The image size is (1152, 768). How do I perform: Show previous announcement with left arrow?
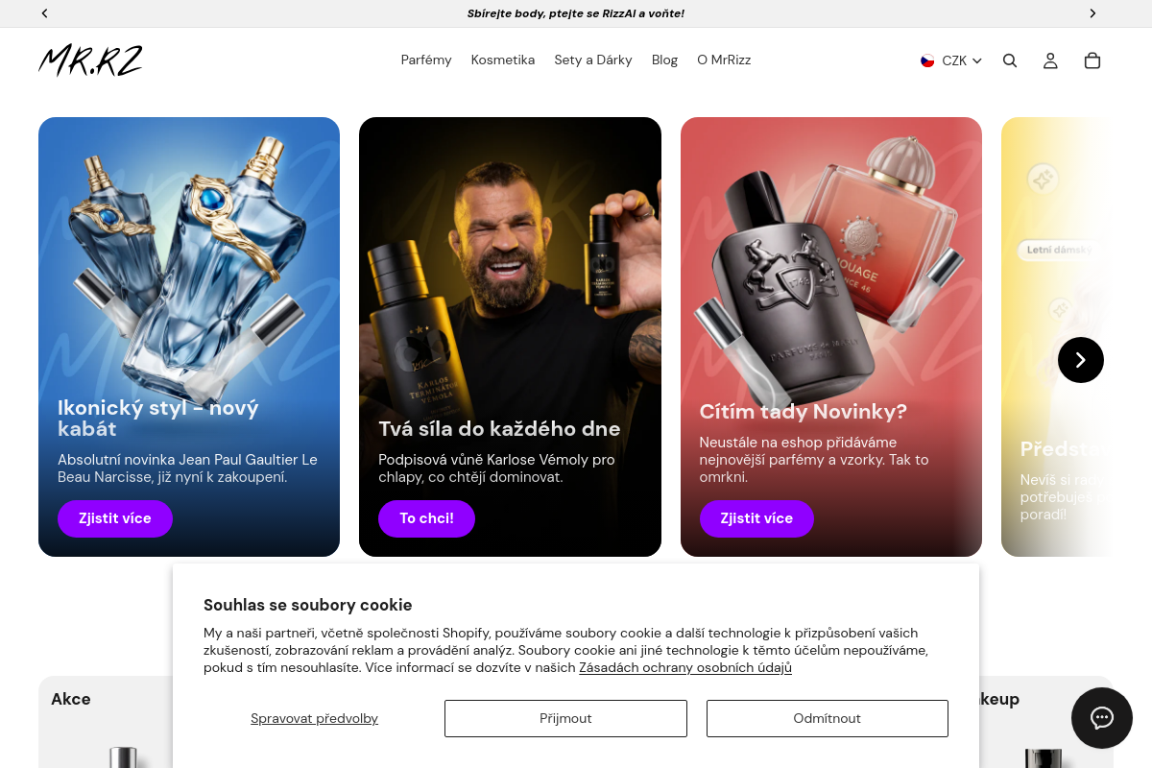tap(45, 13)
